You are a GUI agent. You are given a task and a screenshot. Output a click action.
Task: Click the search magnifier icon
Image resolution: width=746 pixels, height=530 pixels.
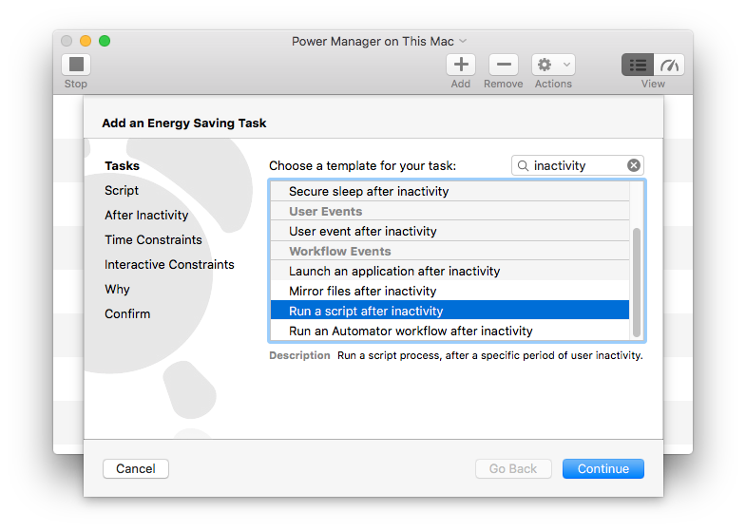click(523, 165)
